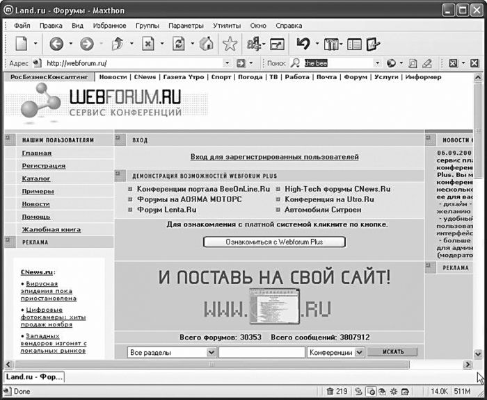The width and height of the screenshot is (487, 400).
Task: Click the ИСКАТЬ search button
Action: [x=393, y=352]
